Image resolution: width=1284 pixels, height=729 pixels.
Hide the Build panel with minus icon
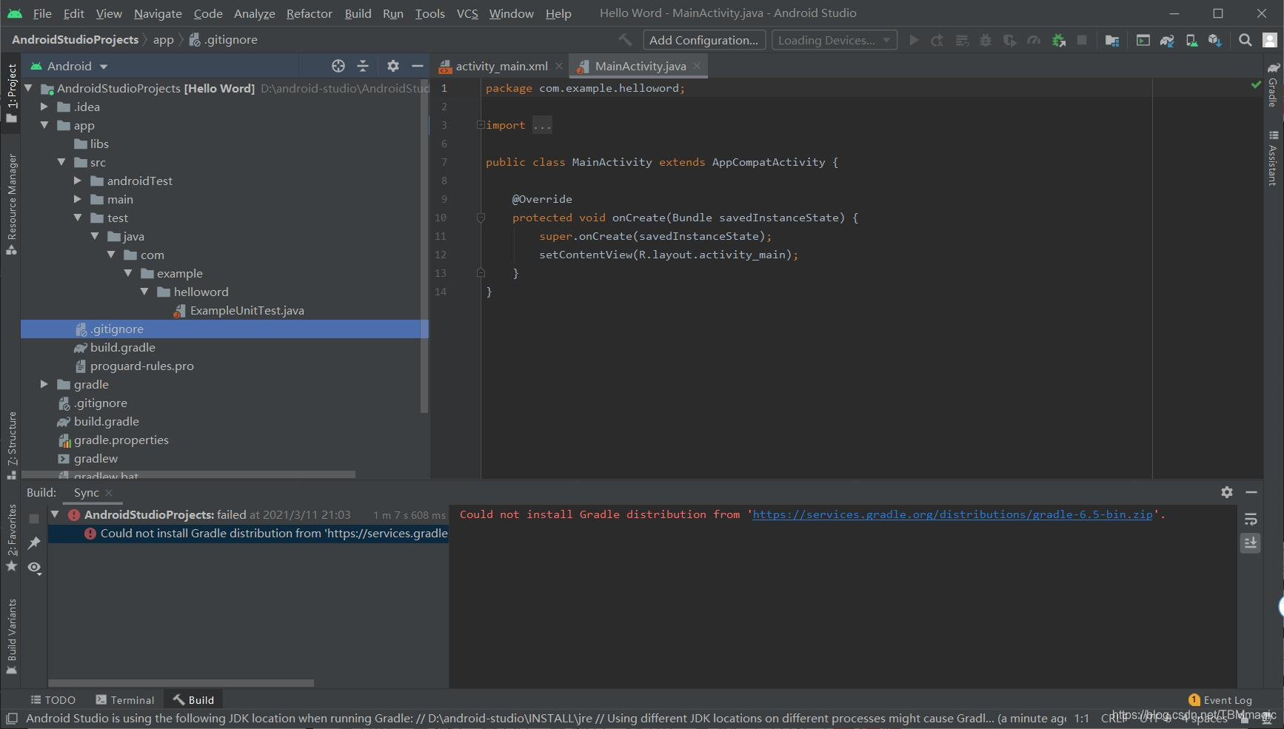pos(1251,492)
